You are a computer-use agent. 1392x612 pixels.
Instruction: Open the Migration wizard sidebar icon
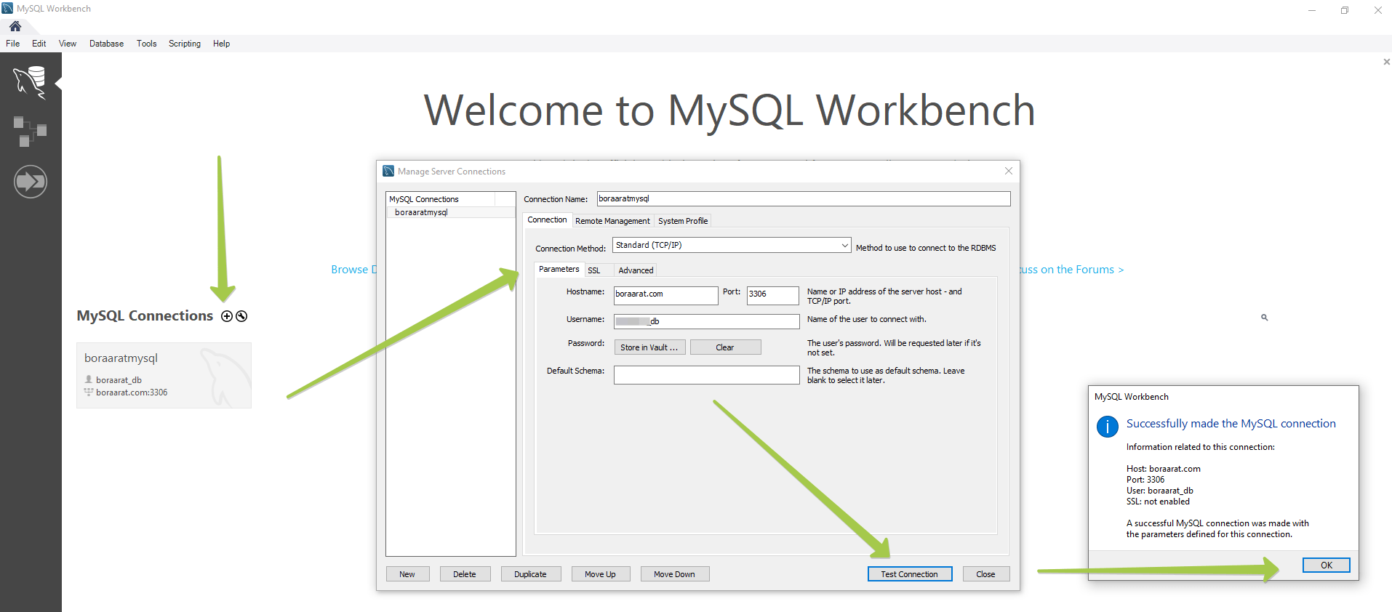[x=31, y=181]
